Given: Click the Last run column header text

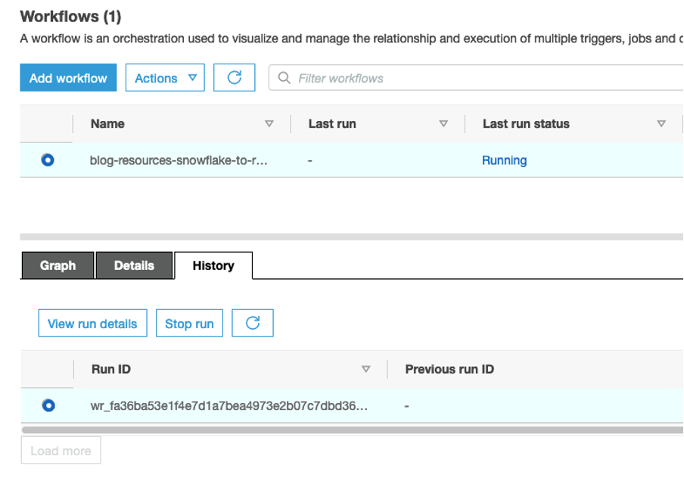Looking at the screenshot, I should tap(332, 124).
